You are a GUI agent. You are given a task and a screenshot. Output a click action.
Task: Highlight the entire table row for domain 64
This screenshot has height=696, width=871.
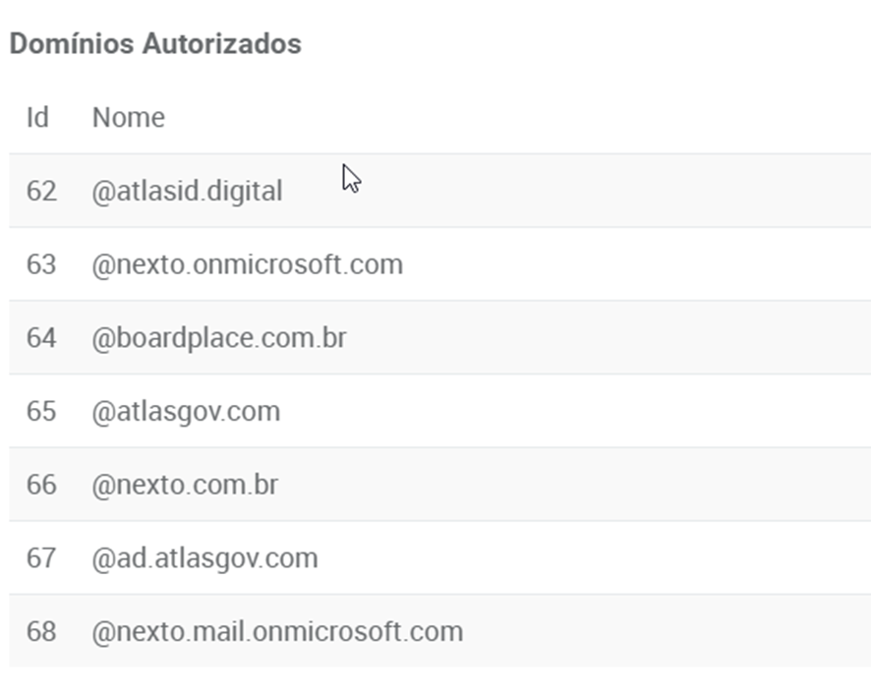click(x=590, y=338)
